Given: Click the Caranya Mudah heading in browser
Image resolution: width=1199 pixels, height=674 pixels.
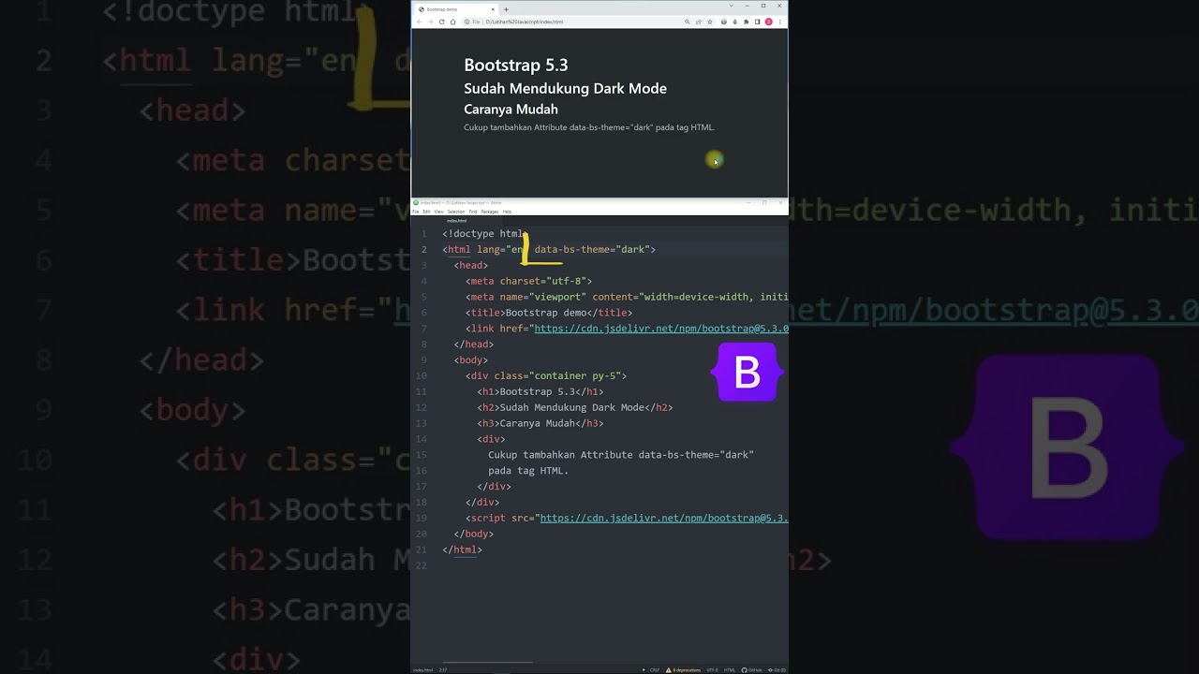Looking at the screenshot, I should coord(511,109).
